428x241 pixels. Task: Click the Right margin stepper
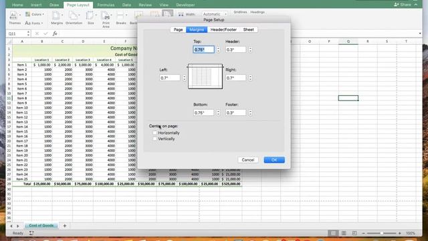point(250,78)
